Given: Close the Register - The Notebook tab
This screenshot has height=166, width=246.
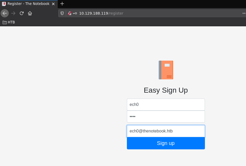Looking at the screenshot, I should [53, 4].
